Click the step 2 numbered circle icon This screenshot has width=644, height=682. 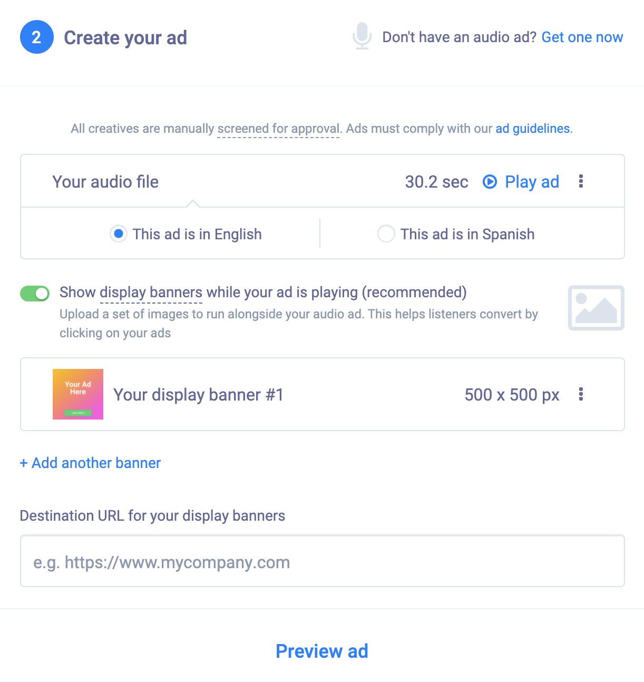tap(36, 37)
